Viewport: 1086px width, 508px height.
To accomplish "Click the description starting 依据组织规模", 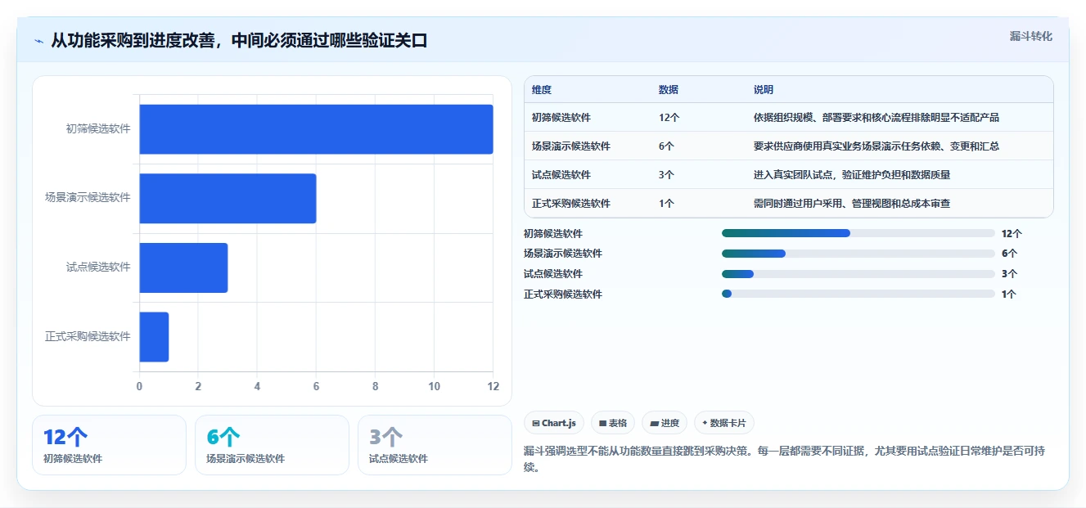I will tap(876, 118).
